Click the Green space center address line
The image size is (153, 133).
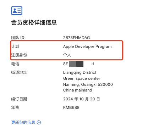[x=82, y=78]
